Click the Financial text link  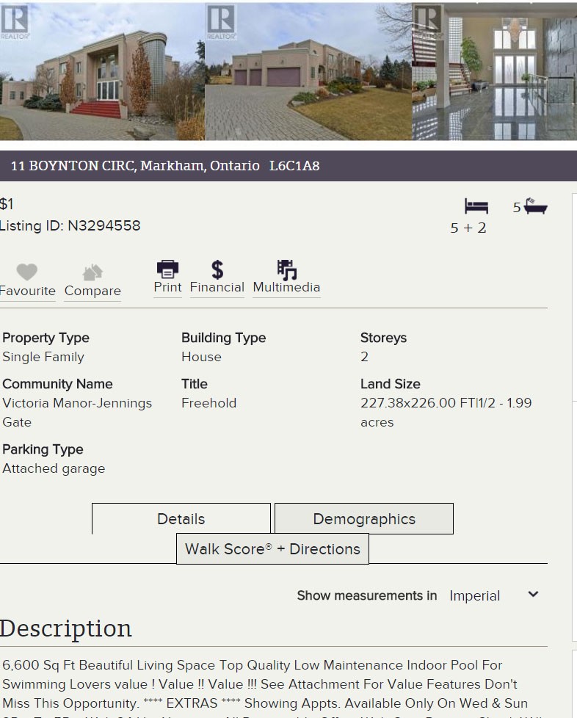click(x=217, y=287)
